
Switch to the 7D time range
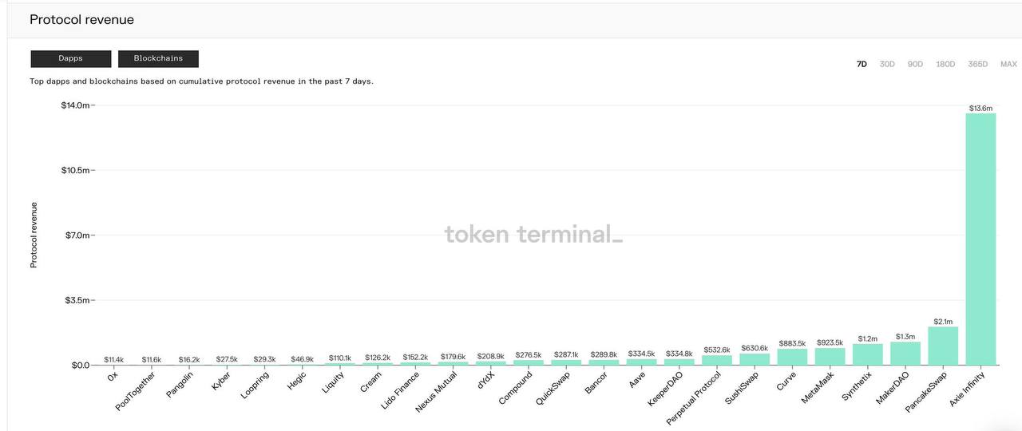(x=862, y=64)
